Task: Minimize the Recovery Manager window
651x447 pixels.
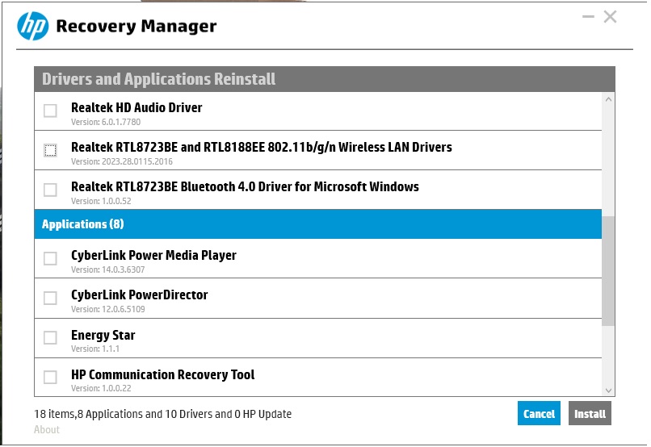Action: pyautogui.click(x=586, y=17)
